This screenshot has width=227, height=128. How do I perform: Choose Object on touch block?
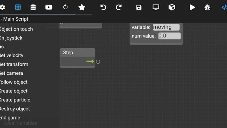tap(16, 29)
